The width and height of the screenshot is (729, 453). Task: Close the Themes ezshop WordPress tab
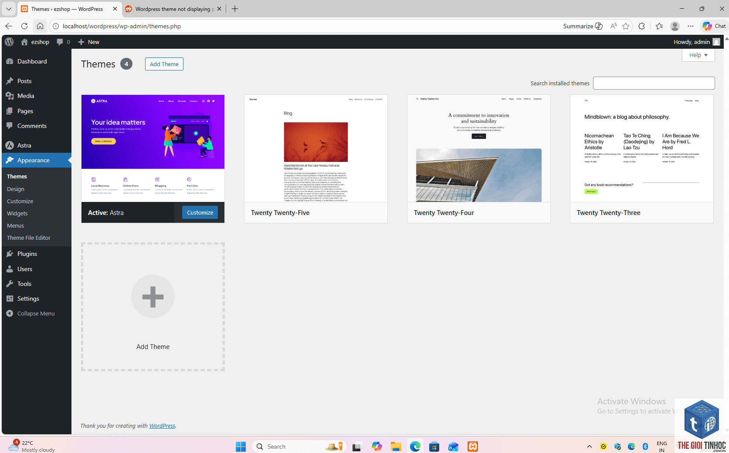(x=115, y=9)
